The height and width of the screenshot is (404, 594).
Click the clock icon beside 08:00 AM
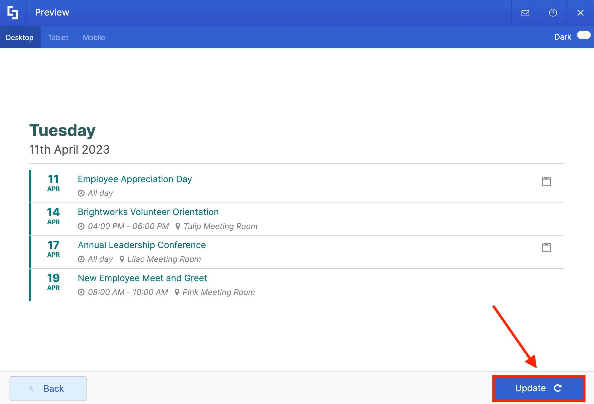(81, 292)
